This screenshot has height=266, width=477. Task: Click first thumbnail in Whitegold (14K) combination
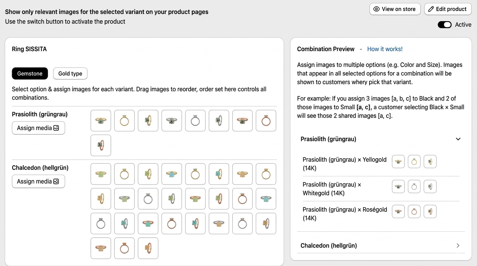click(398, 186)
